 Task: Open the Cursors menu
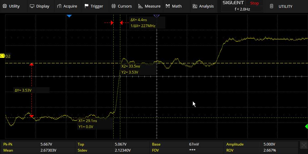coord(122,6)
